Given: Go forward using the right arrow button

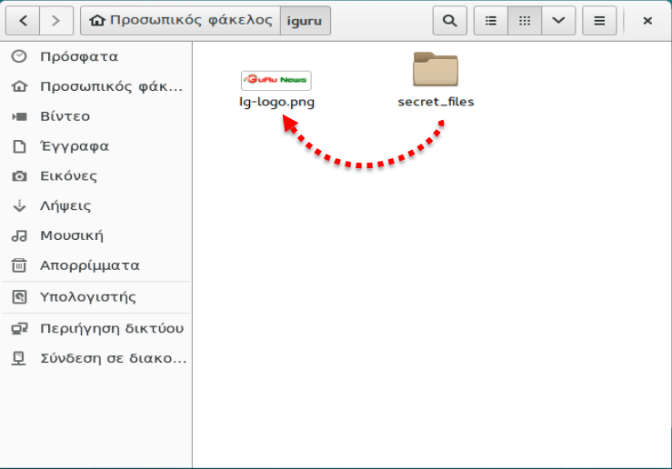Looking at the screenshot, I should point(56,21).
